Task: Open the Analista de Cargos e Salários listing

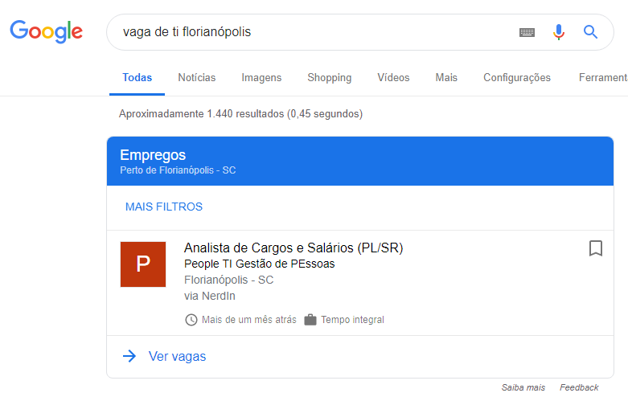Action: [293, 248]
